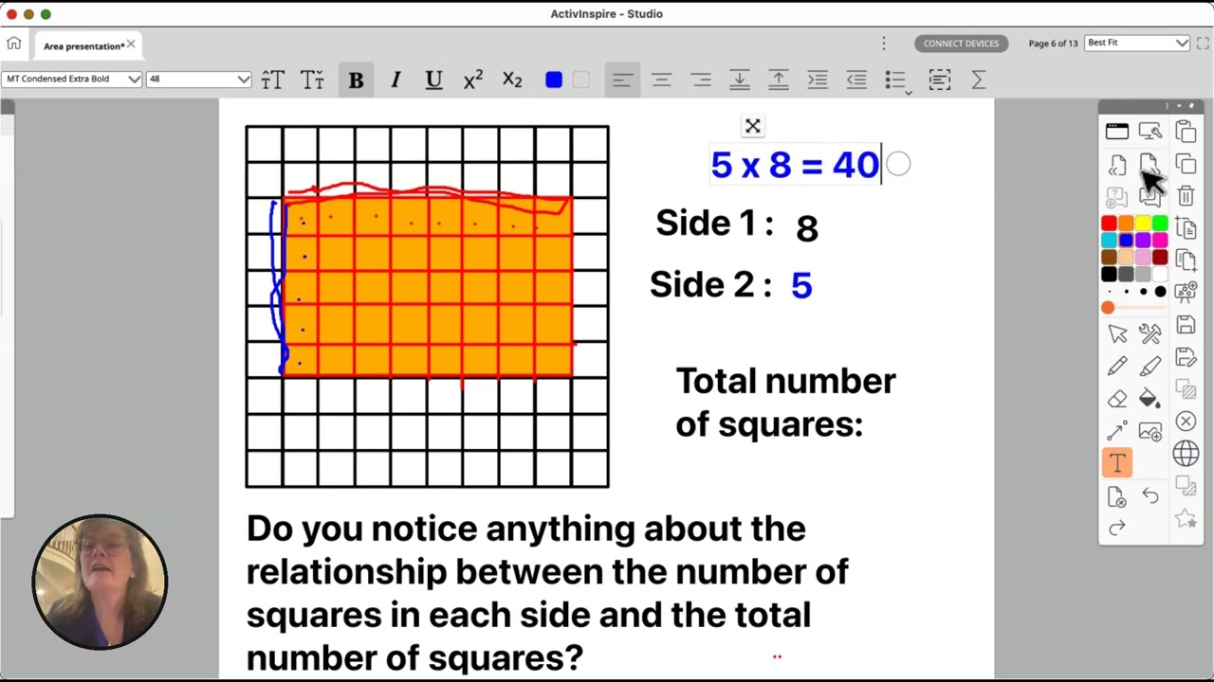Insert an equation sigma symbol

tap(978, 81)
